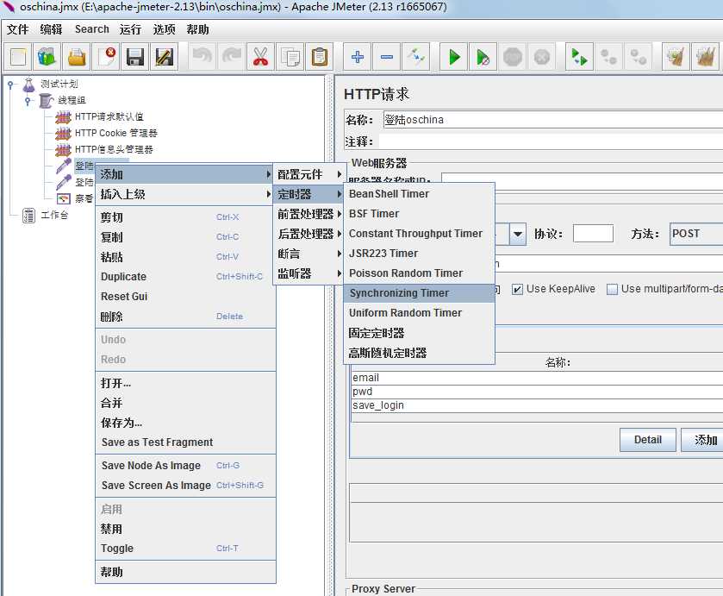The height and width of the screenshot is (596, 723).
Task: Choose Constant Throughput Timer
Action: 419,234
